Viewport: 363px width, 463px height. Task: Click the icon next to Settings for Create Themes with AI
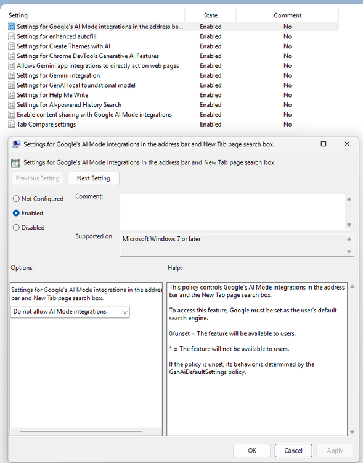pyautogui.click(x=11, y=46)
